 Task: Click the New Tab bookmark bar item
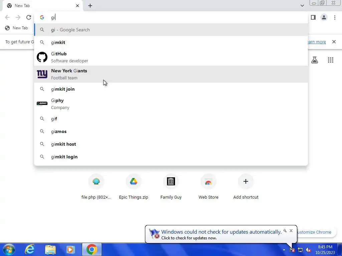[x=17, y=28]
